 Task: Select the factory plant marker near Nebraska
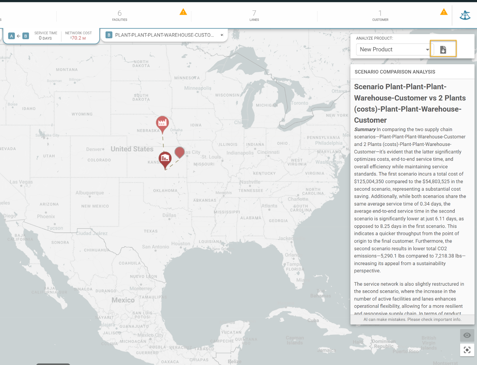pyautogui.click(x=162, y=123)
